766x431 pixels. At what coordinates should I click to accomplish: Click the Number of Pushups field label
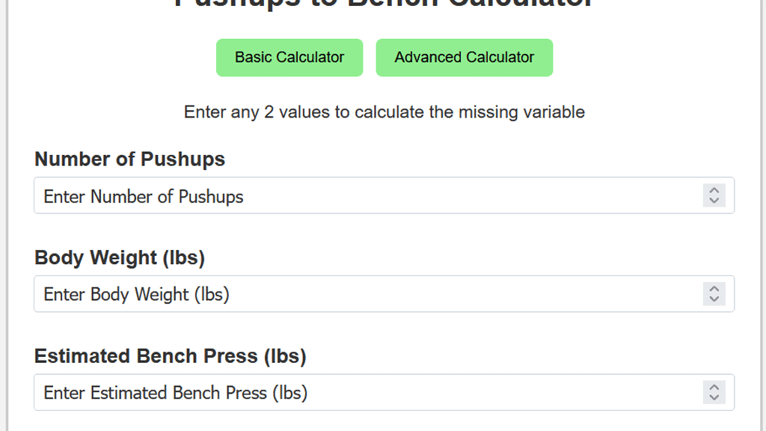click(129, 159)
